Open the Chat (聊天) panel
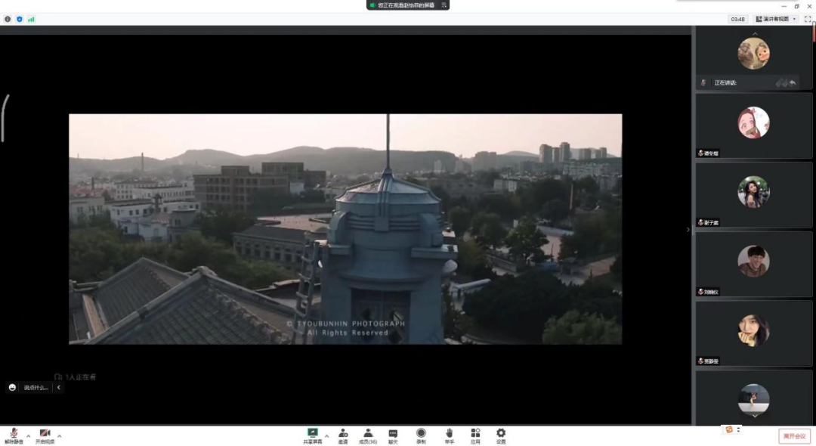This screenshot has width=816, height=446. (393, 435)
